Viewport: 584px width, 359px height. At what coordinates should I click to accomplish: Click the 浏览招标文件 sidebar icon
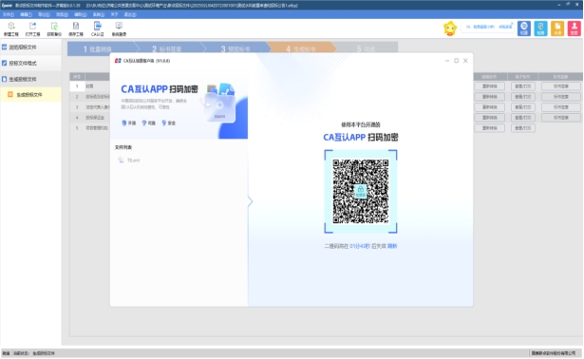pyautogui.click(x=5, y=47)
